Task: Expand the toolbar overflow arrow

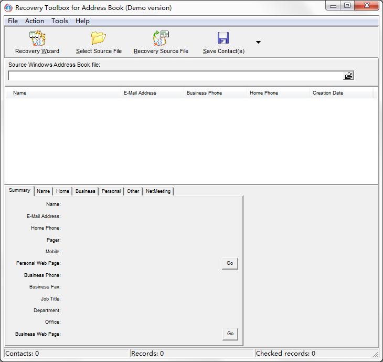Action: point(258,42)
